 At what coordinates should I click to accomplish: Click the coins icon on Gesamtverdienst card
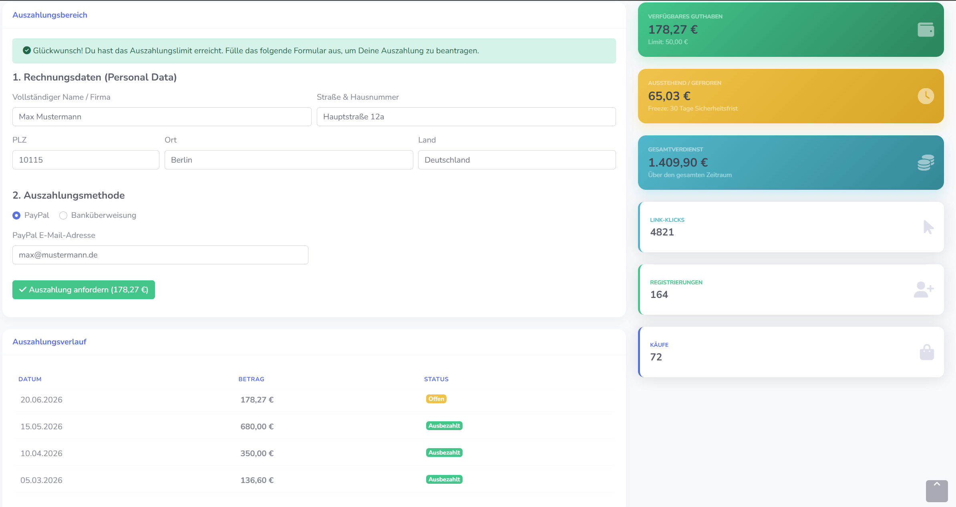(926, 163)
